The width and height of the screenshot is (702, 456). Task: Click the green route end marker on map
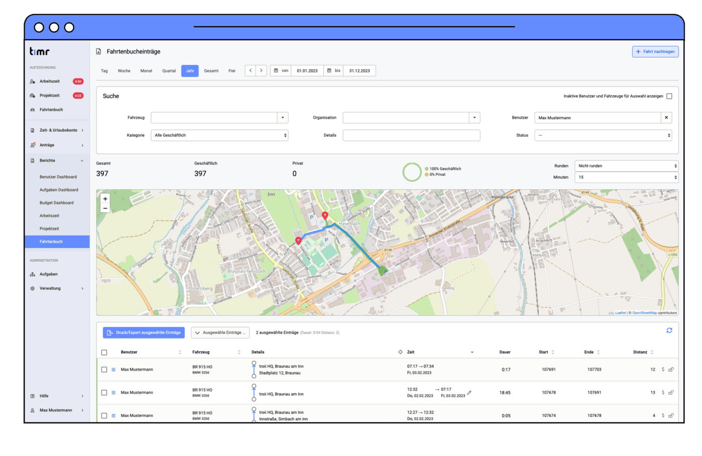point(383,271)
